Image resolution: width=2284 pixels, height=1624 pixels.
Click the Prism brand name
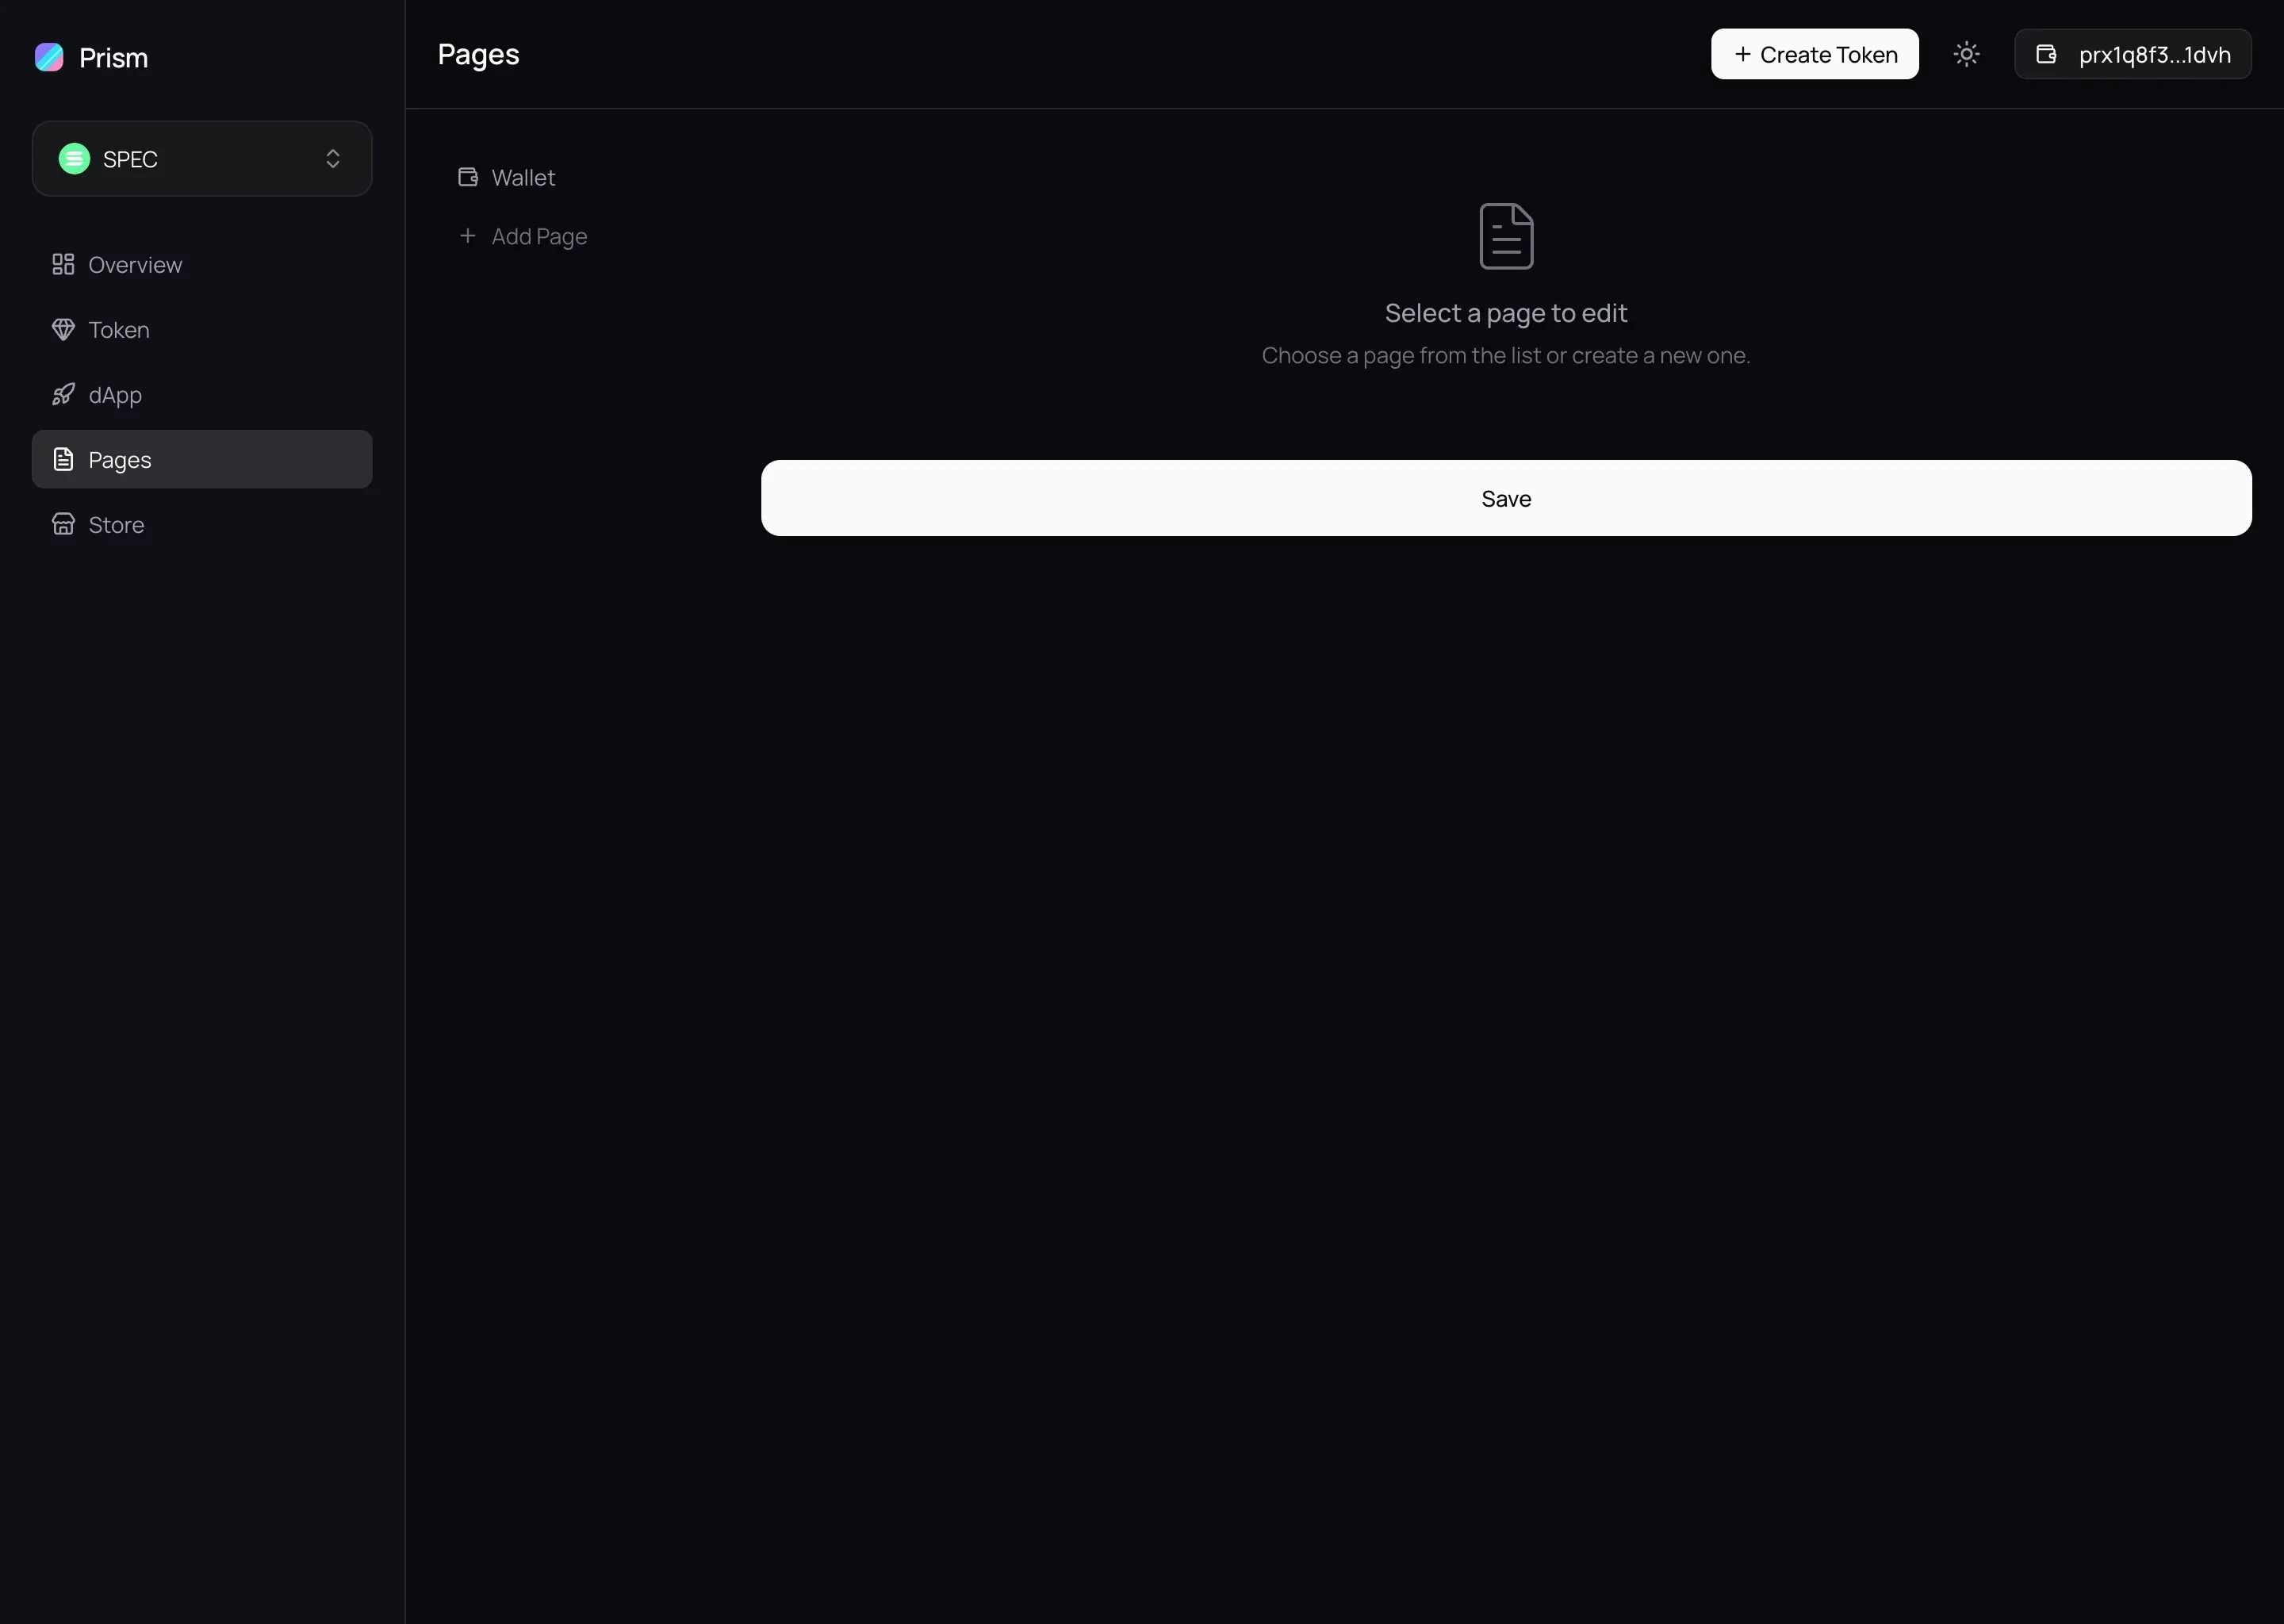pos(114,58)
